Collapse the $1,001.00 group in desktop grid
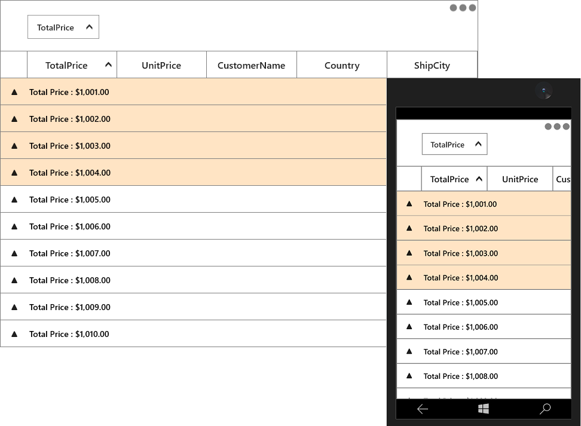The image size is (581, 426). (14, 92)
